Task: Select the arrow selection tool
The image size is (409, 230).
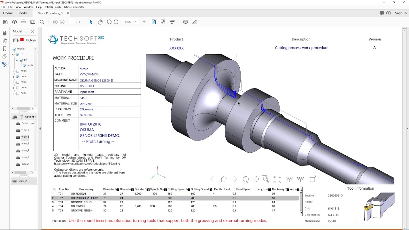Action: 91,22
